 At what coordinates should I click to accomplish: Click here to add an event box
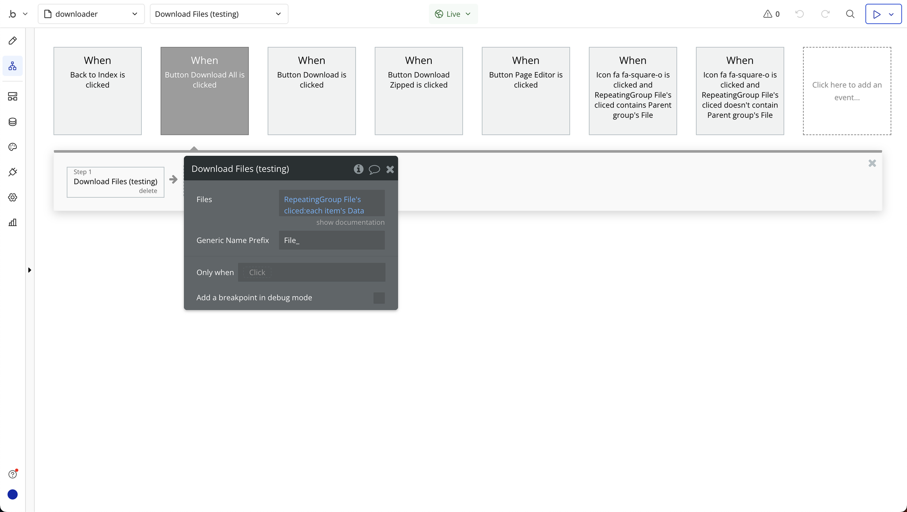tap(846, 91)
